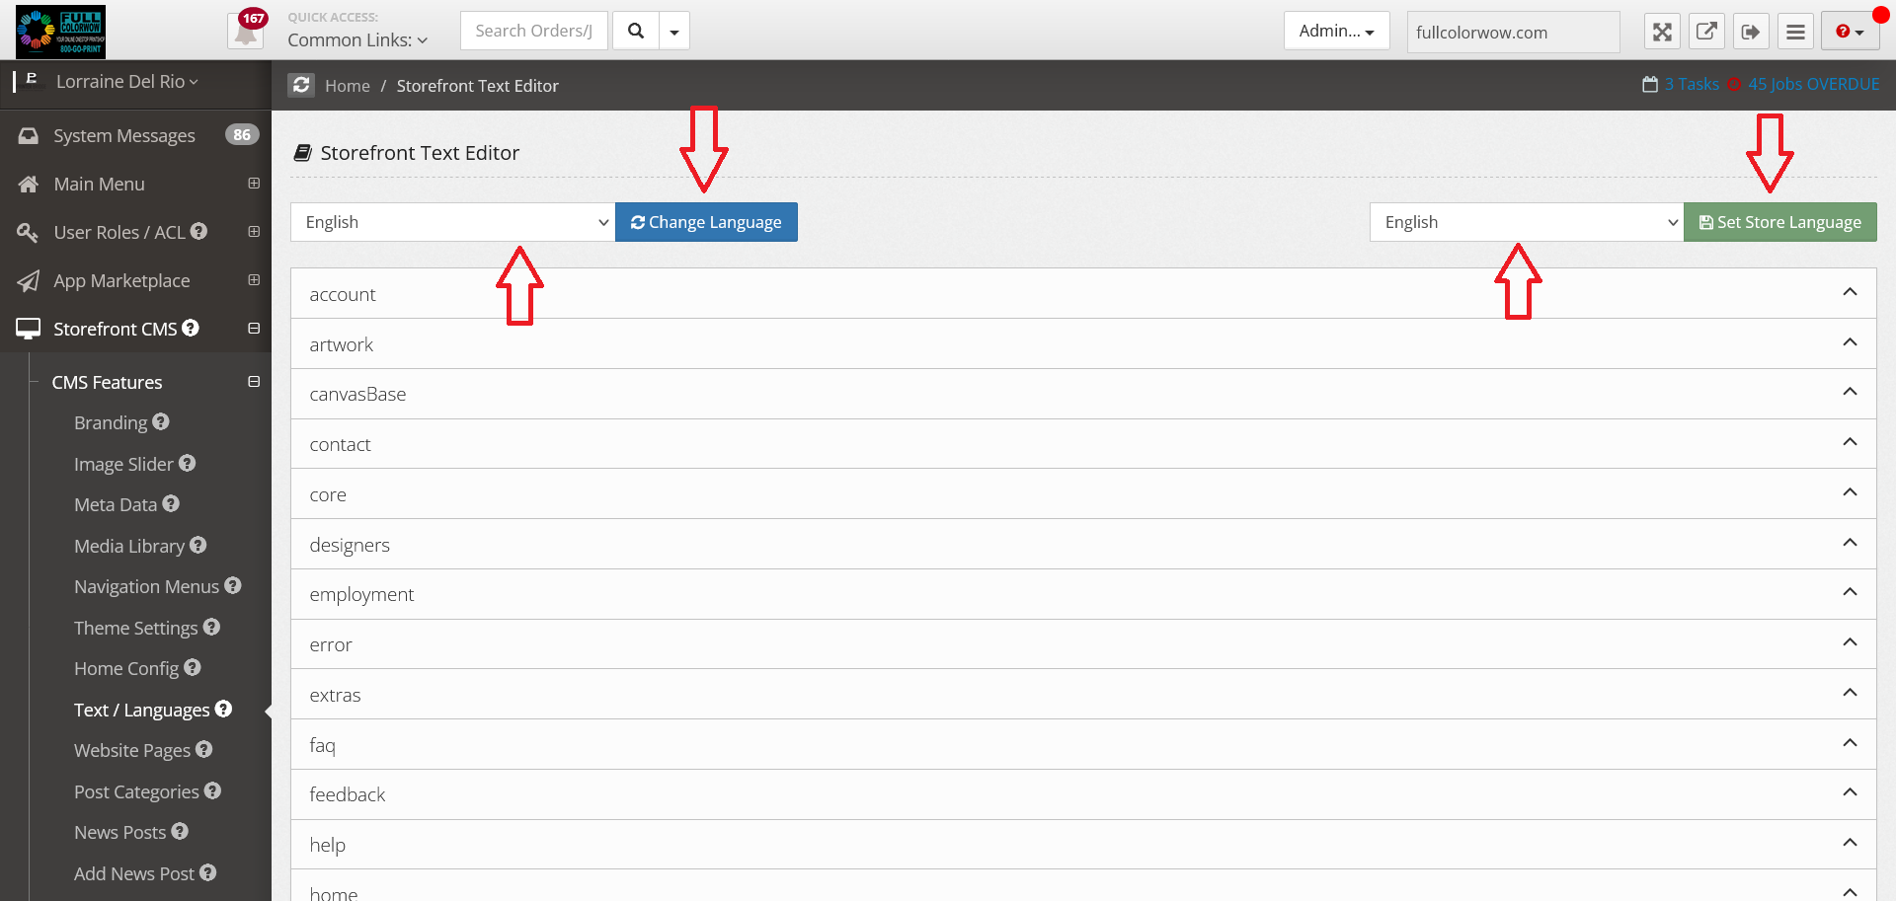Open the feedback text section row
The image size is (1896, 901).
click(x=1083, y=794)
